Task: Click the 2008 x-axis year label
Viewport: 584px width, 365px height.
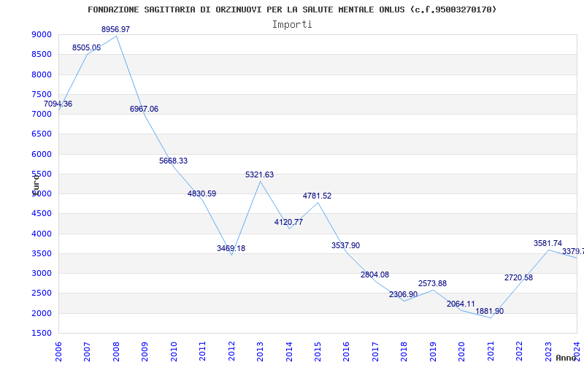Action: 116,351
